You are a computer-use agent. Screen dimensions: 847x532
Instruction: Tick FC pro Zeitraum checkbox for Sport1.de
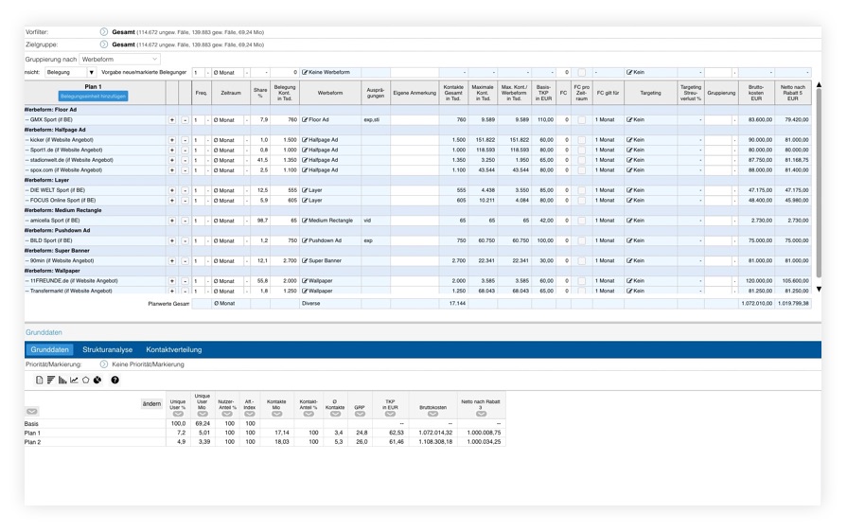coord(581,151)
